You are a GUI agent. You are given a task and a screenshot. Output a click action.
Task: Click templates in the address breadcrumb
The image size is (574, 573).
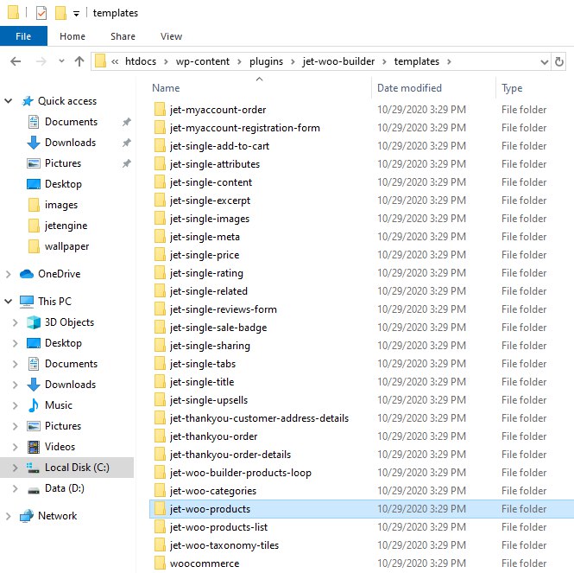coord(417,61)
